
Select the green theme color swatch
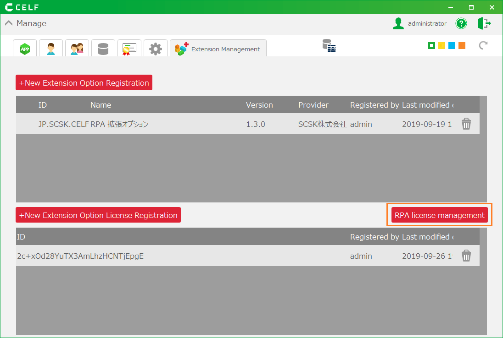tap(431, 45)
